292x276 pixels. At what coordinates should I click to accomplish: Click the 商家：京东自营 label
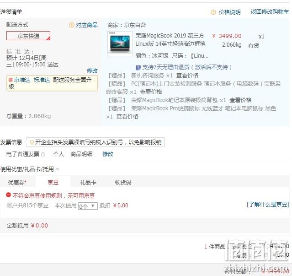click(x=127, y=25)
